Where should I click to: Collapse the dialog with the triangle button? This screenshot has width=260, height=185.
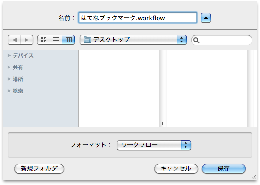206,17
